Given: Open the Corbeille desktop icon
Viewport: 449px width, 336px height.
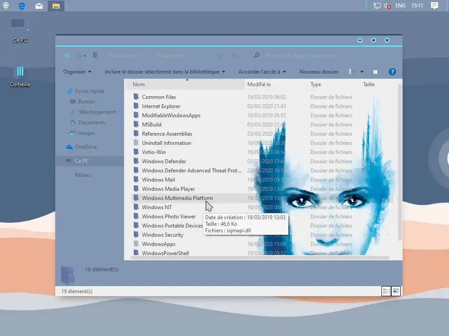Looking at the screenshot, I should tap(20, 76).
